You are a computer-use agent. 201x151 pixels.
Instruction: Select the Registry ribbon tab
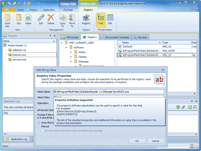pos(88,10)
